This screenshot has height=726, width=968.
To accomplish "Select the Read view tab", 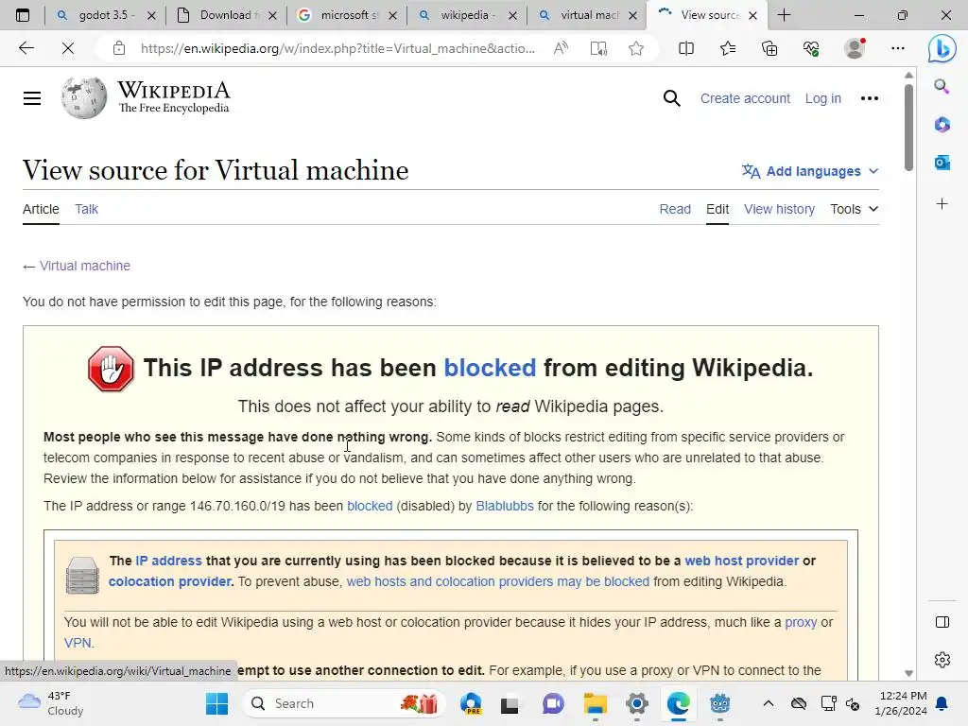I will [x=675, y=209].
